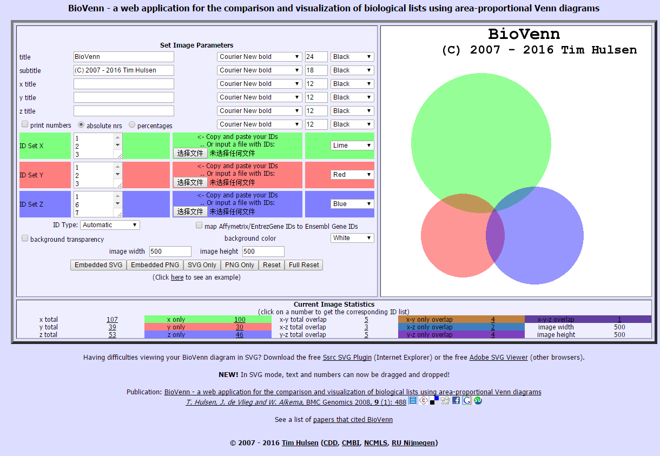The height and width of the screenshot is (456, 660).
Task: Select the percentages radio button
Action: coord(132,124)
